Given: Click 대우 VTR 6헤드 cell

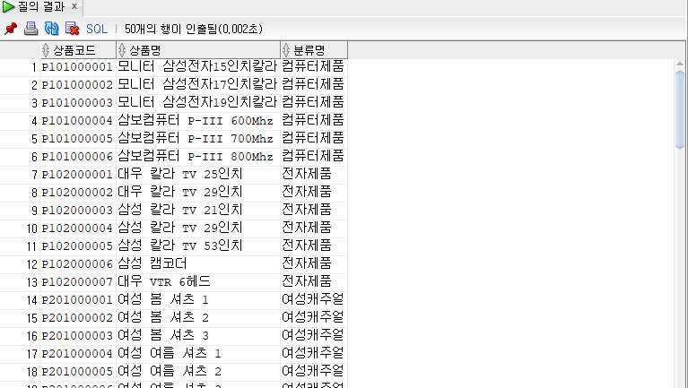Looking at the screenshot, I should coord(198,282).
